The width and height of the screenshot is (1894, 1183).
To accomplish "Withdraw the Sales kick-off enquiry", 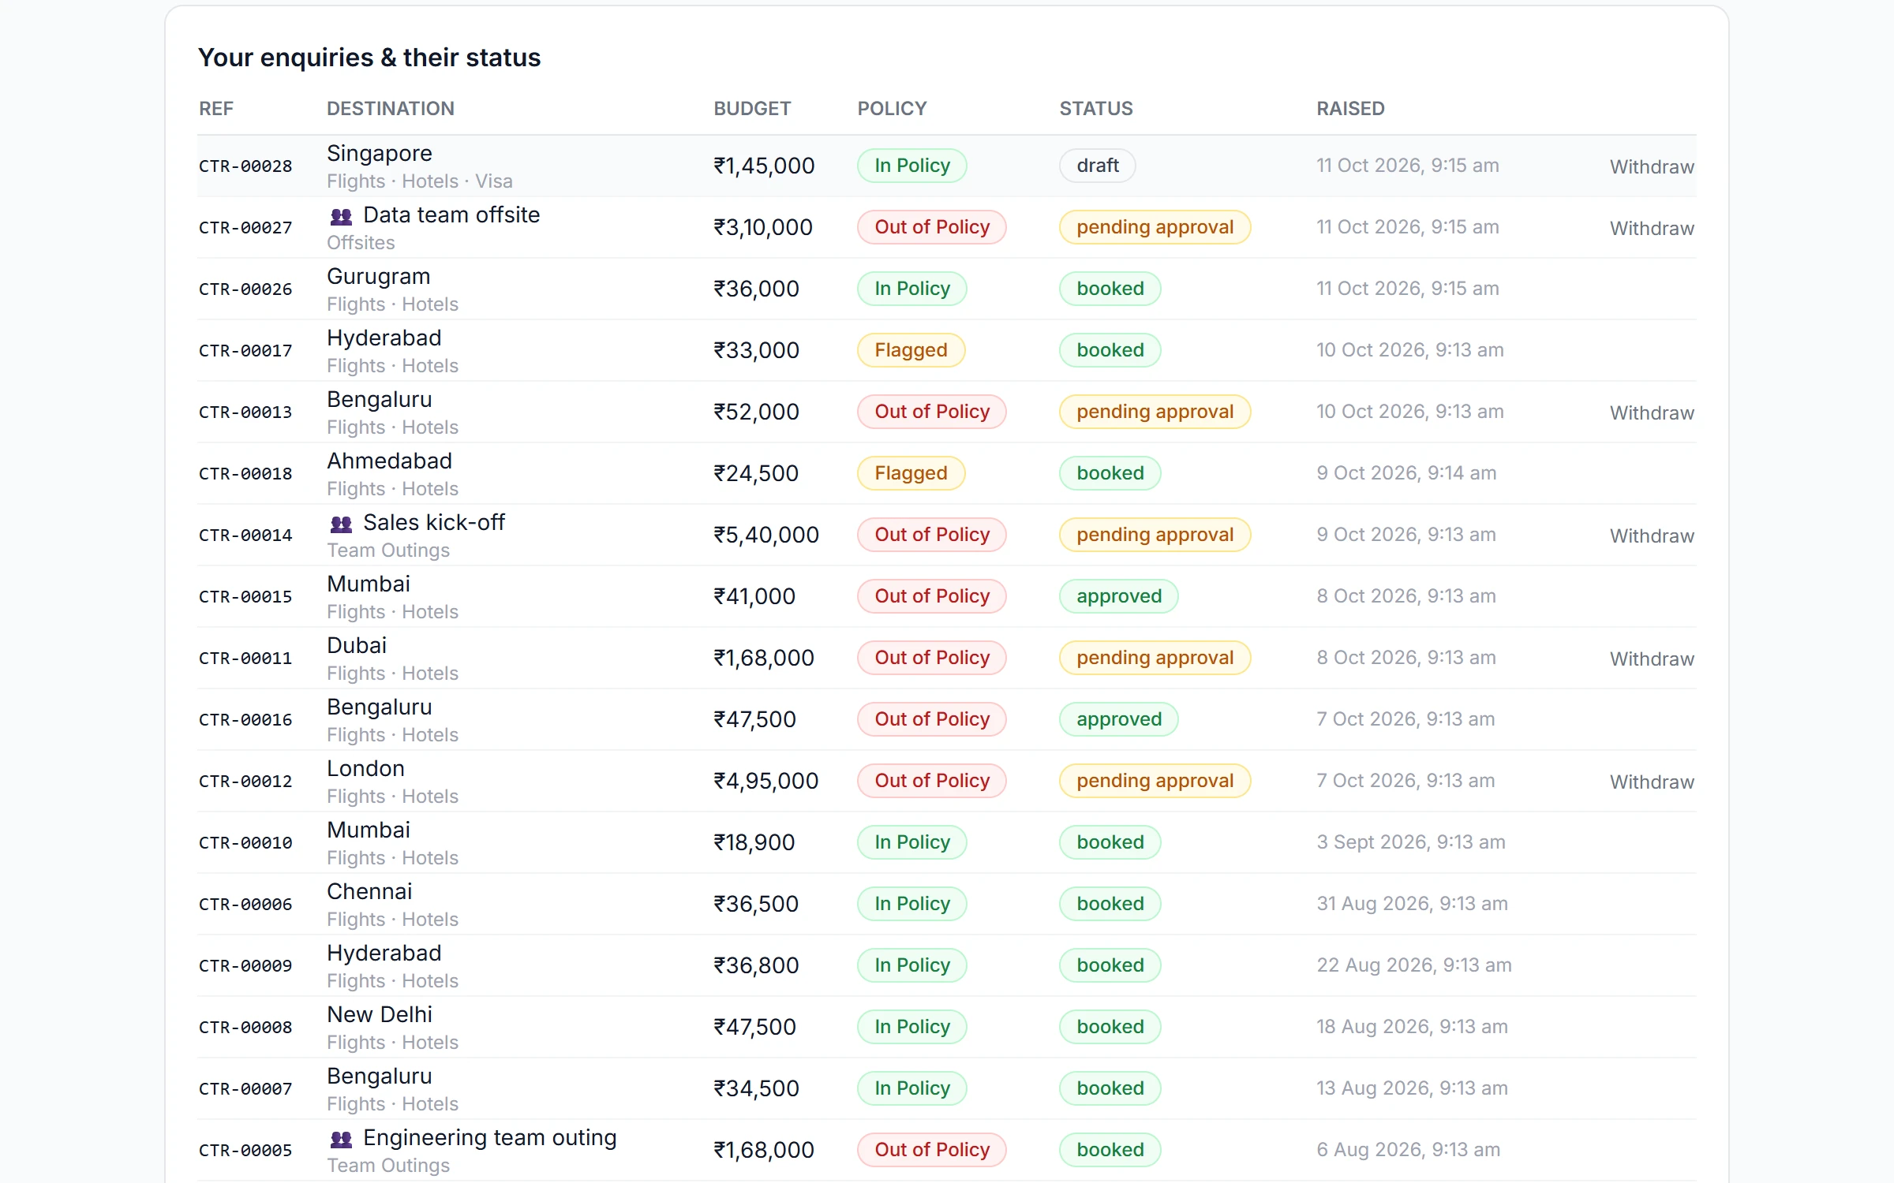I will (1652, 536).
